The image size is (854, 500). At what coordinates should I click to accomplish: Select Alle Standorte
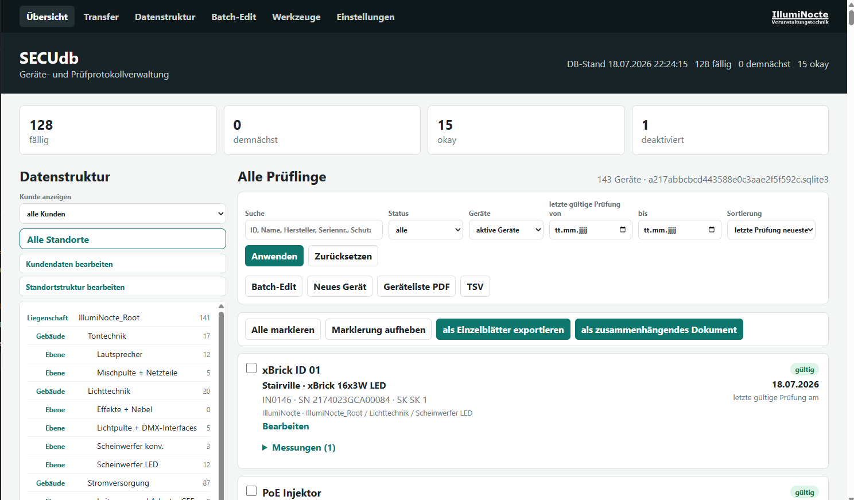123,239
